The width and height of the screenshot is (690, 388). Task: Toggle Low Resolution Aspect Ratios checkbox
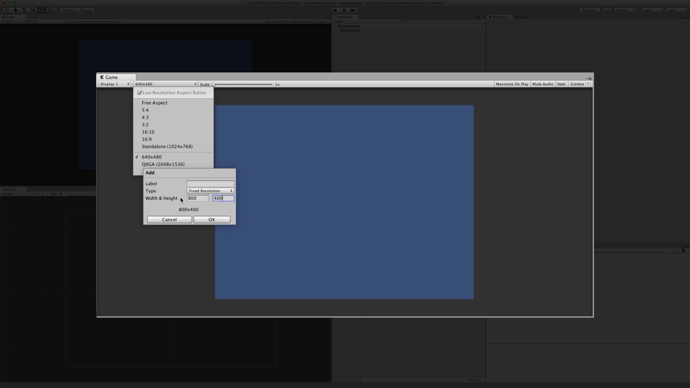pyautogui.click(x=140, y=93)
